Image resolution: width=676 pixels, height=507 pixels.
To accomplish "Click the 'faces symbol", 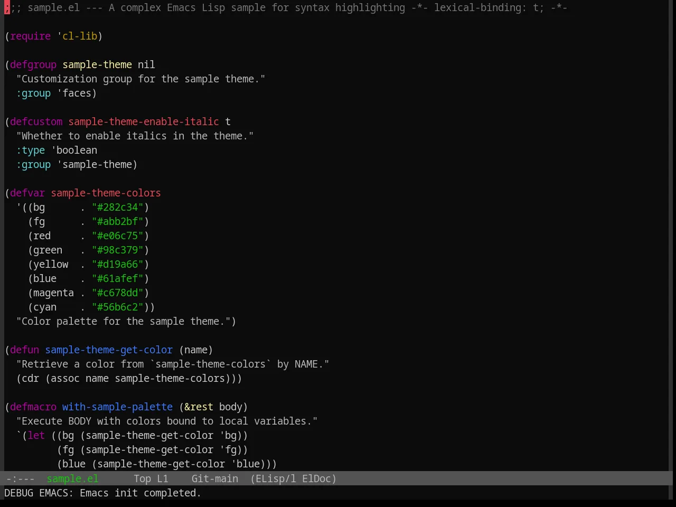I will (74, 93).
